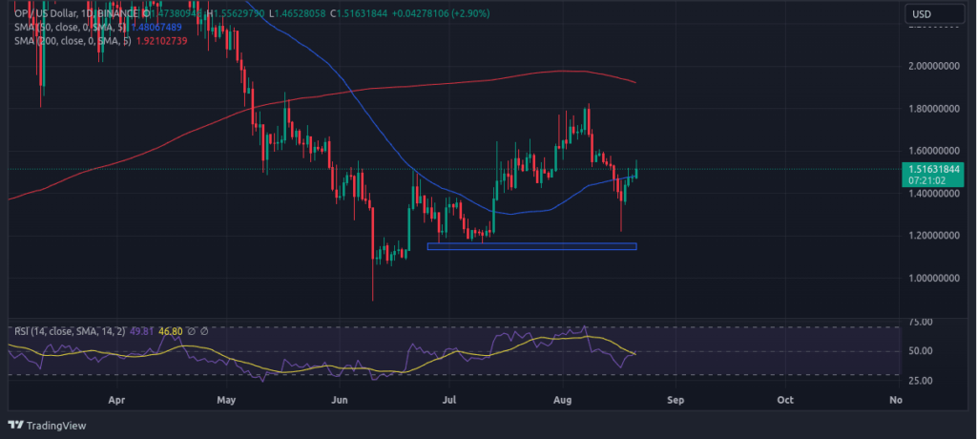Click the Sep label on time axis
This screenshot has width=977, height=439.
point(676,402)
